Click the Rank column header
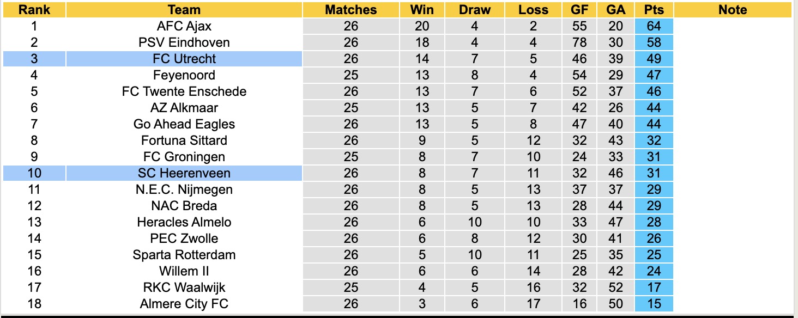Image resolution: width=798 pixels, height=318 pixels. pyautogui.click(x=34, y=10)
